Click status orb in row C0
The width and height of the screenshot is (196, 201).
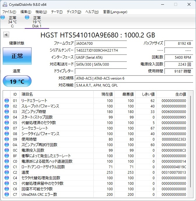pos(7,161)
